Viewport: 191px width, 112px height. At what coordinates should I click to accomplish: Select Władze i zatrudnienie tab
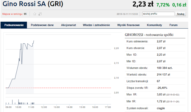coord(96,25)
